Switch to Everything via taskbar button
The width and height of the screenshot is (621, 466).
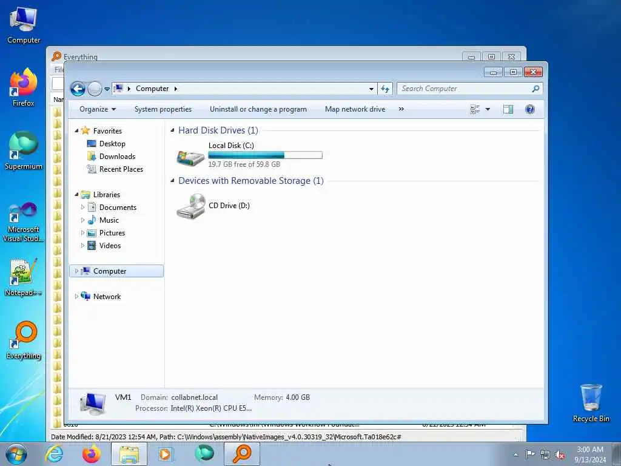[x=242, y=454]
